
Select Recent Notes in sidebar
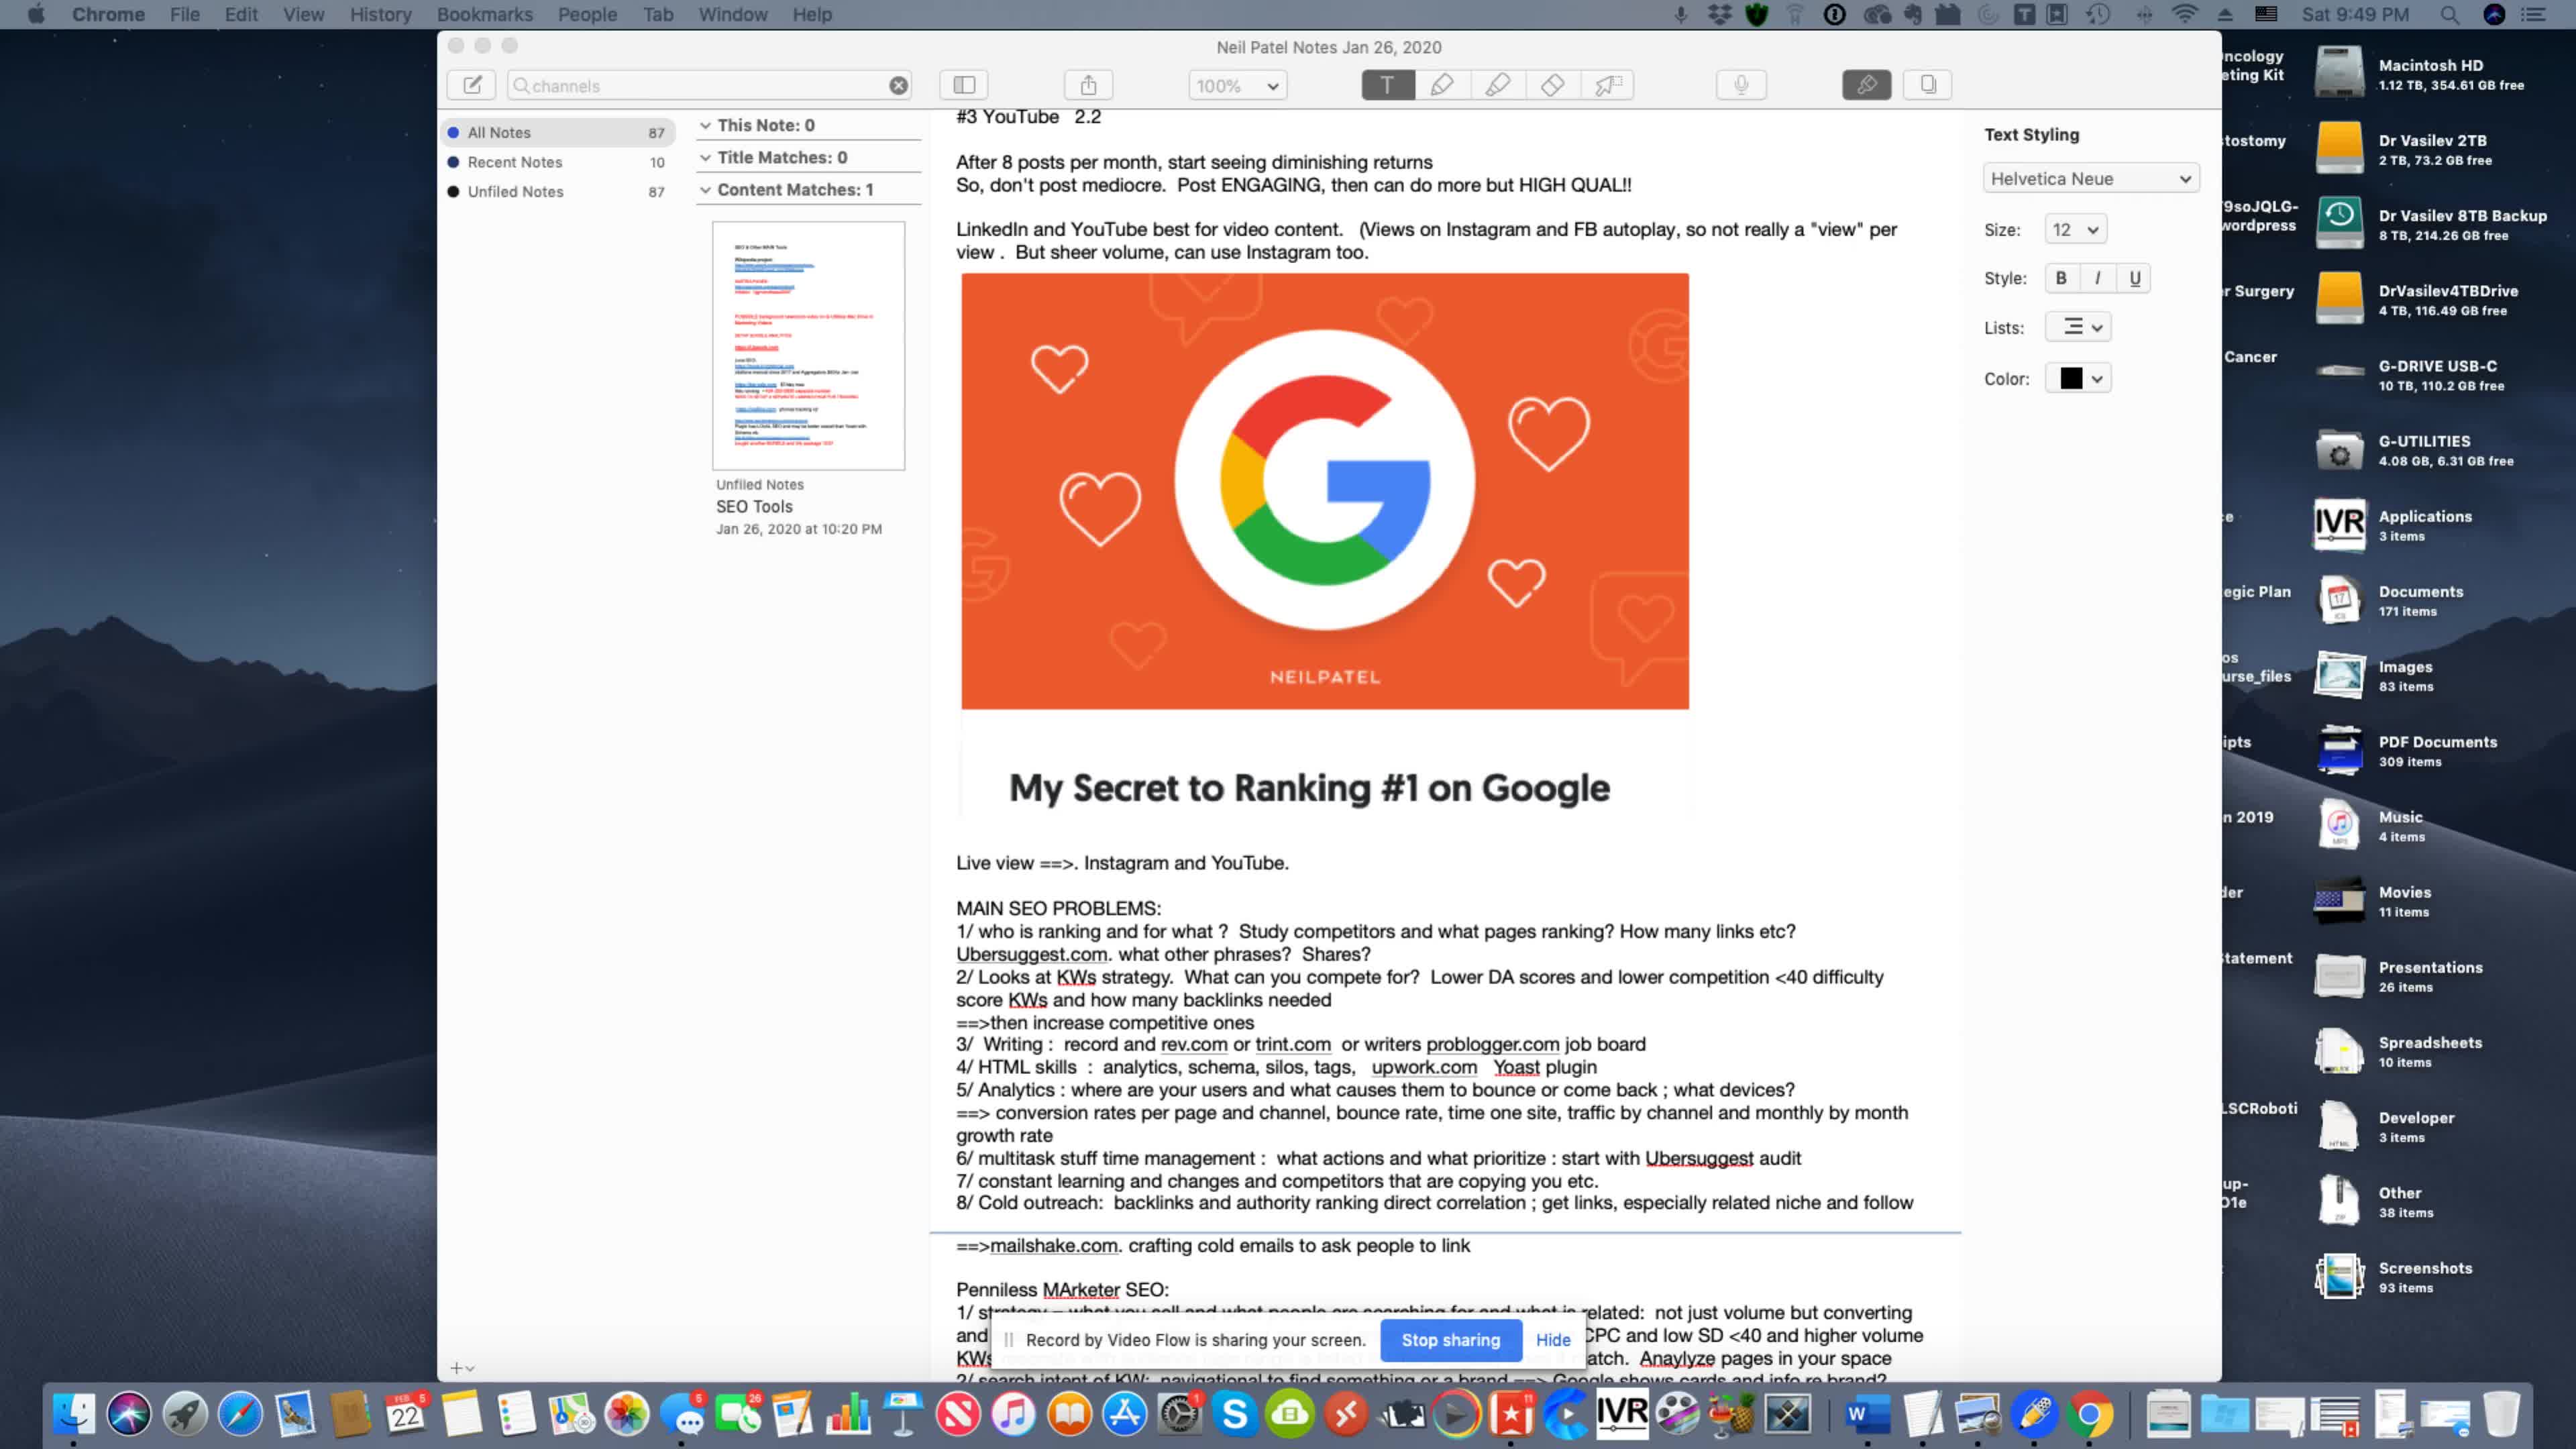(x=558, y=162)
